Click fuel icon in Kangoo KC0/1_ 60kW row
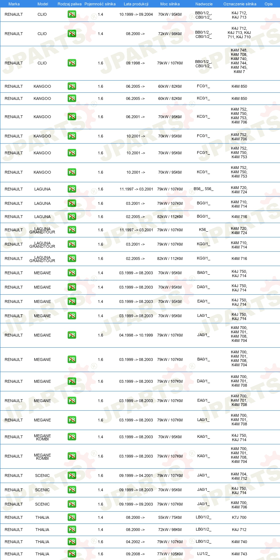Viewport: 280px width, 560px height. (x=72, y=98)
